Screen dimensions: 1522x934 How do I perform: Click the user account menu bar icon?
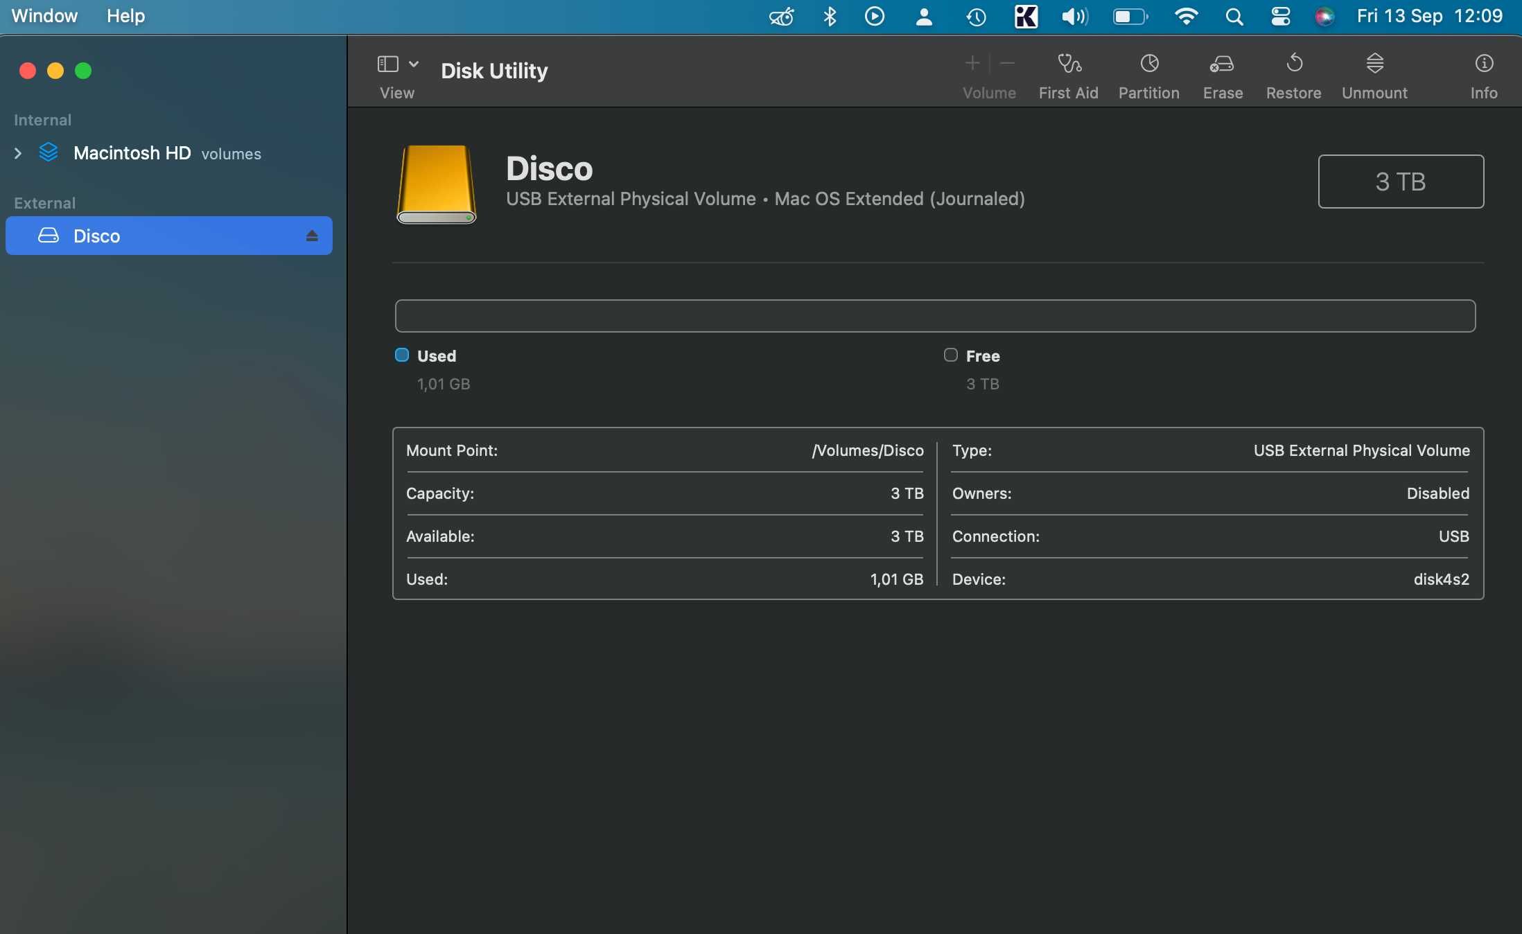pos(924,17)
